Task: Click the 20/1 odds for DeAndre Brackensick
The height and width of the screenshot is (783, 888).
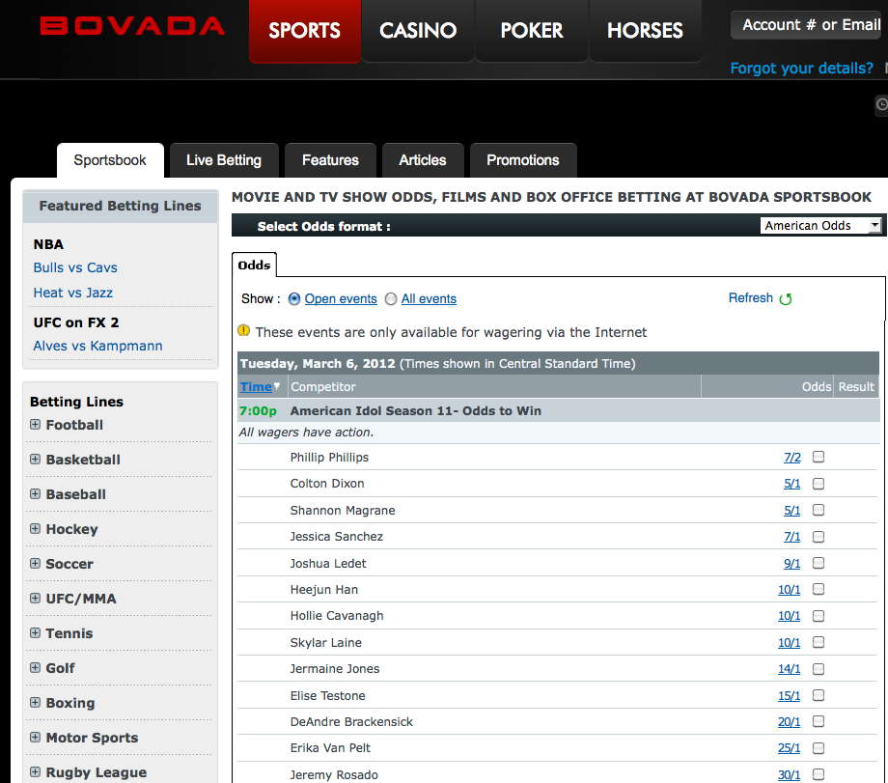Action: 790,721
